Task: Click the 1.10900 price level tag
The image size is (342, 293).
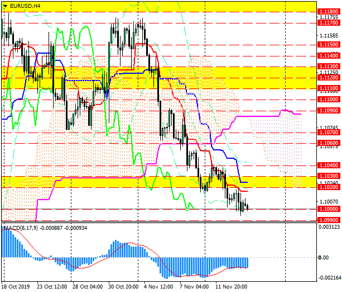Action: tap(326, 110)
